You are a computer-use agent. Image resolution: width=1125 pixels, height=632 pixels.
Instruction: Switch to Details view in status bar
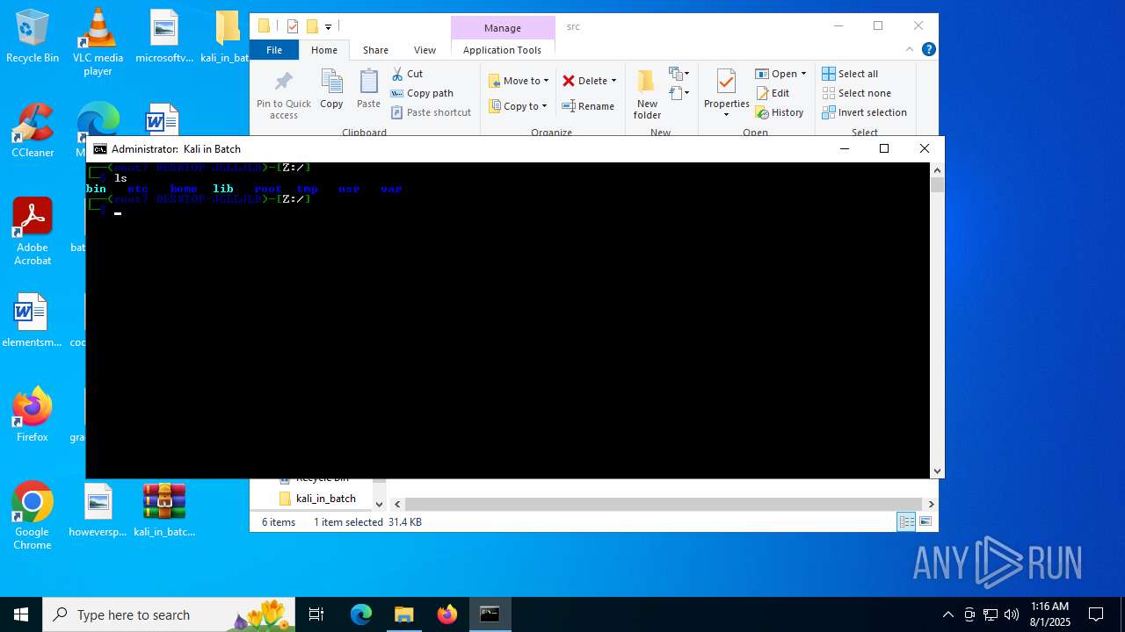[x=906, y=522]
